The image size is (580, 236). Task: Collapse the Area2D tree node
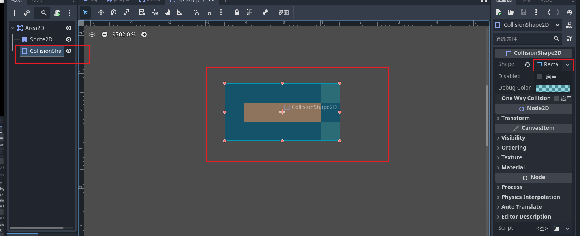pos(13,28)
